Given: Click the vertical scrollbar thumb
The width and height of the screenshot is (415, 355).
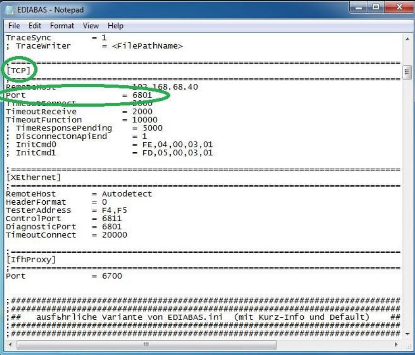Looking at the screenshot, I should tap(407, 72).
